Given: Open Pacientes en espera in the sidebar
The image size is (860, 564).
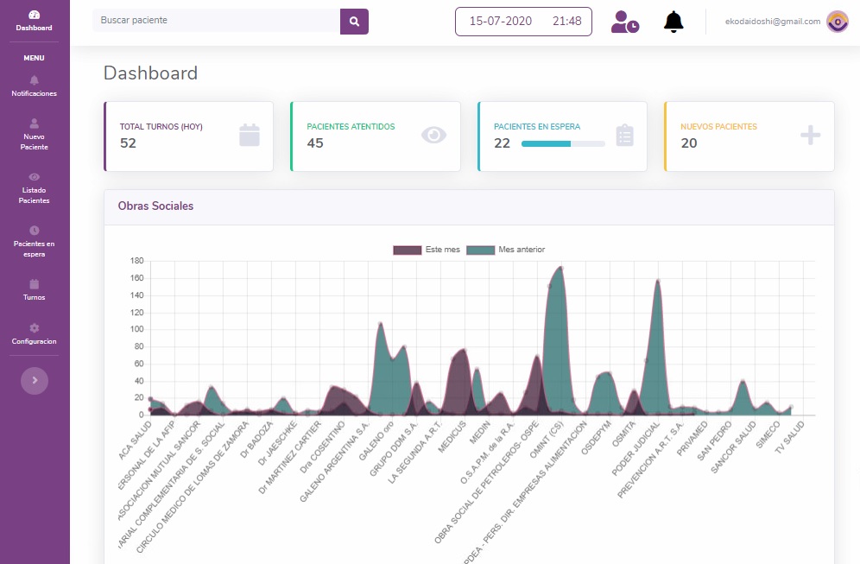Looking at the screenshot, I should (x=35, y=242).
